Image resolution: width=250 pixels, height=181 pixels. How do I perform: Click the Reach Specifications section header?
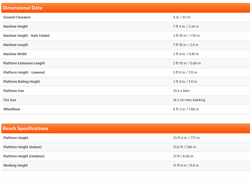click(25, 128)
